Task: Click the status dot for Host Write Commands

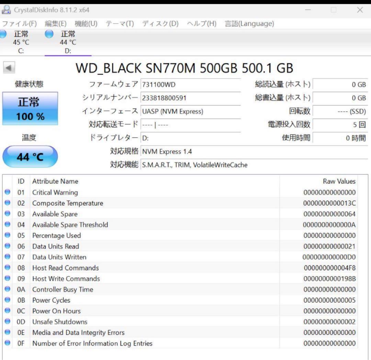Action: point(8,278)
